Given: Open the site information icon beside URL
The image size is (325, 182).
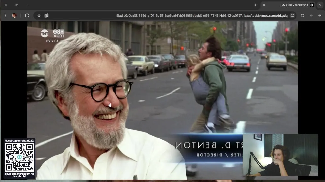Looking at the screenshot, I should (292, 16).
